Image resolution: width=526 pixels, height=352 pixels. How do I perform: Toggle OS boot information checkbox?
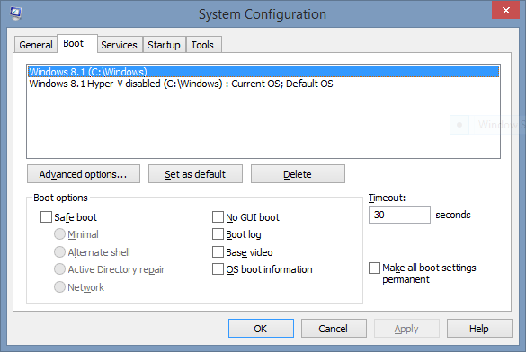point(218,269)
